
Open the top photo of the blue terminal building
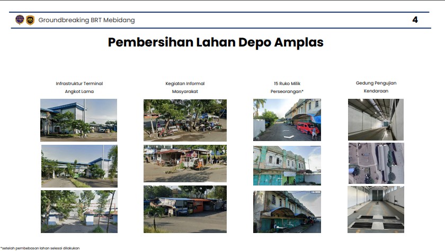tap(78, 120)
